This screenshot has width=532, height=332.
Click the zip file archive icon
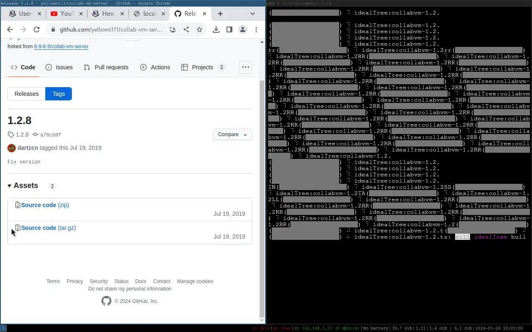[x=17, y=205]
